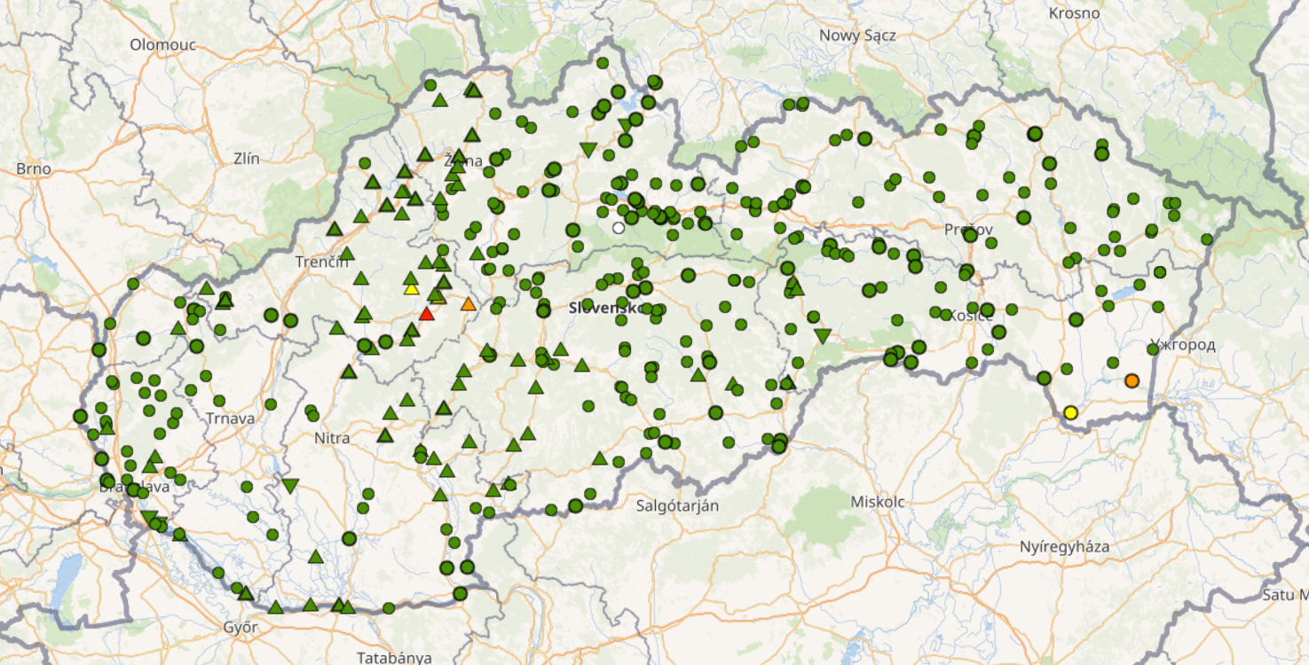
Task: Open the yellow circle marker on southeastern border
Action: (1070, 412)
